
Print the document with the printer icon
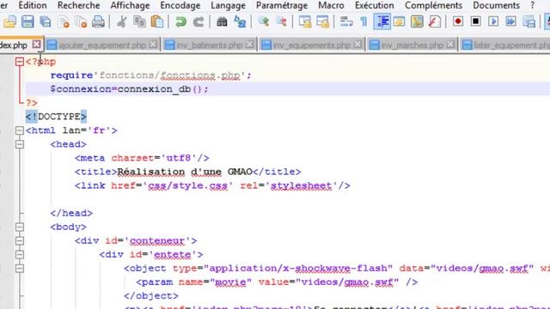coord(99,21)
